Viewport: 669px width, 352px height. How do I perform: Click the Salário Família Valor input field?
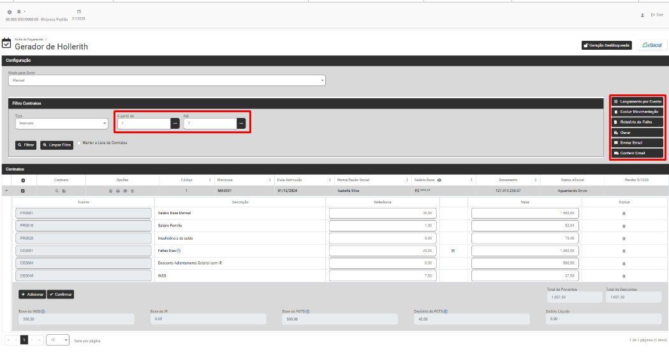pyautogui.click(x=525, y=226)
